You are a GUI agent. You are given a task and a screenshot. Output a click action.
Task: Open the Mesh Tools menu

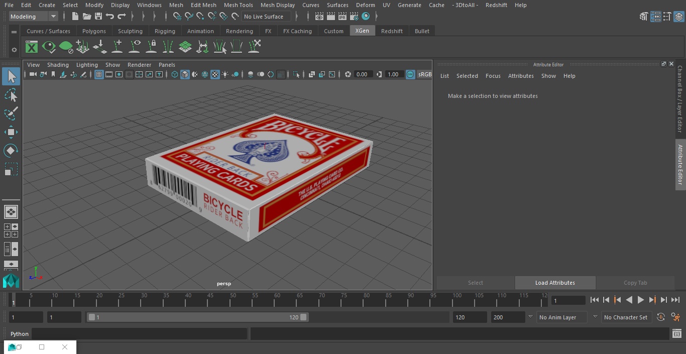point(238,5)
